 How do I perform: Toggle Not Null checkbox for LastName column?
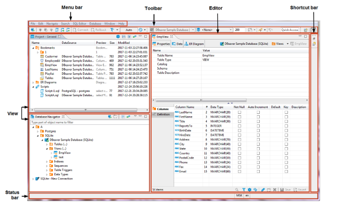click(239, 112)
